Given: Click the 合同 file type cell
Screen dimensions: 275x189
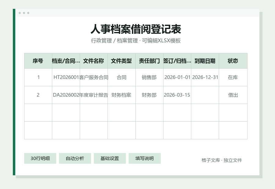Looking at the screenshot, I should (122, 77).
